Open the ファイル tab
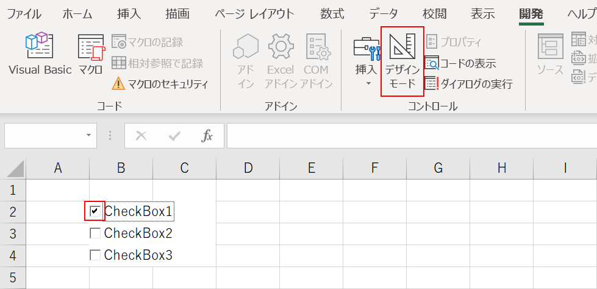Screen dimensions: 597x289 24,15
